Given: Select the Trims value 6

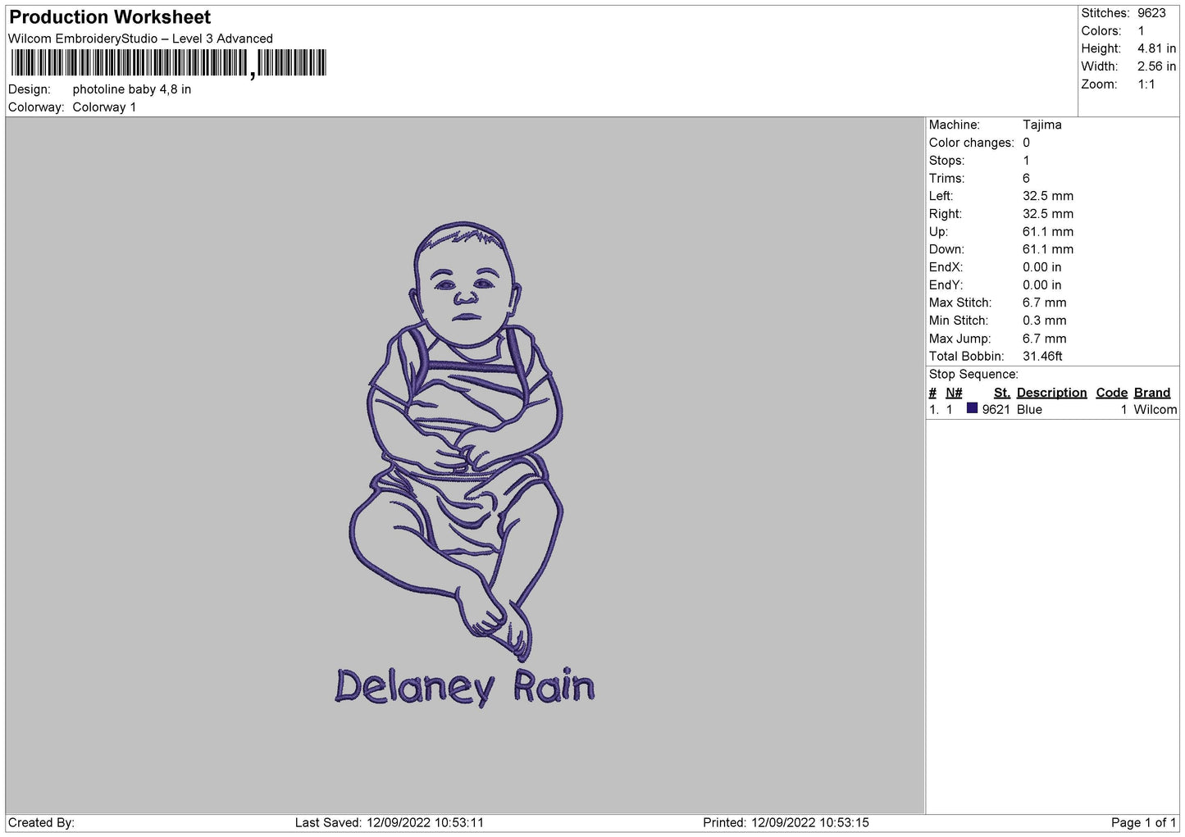Looking at the screenshot, I should pos(1026,179).
